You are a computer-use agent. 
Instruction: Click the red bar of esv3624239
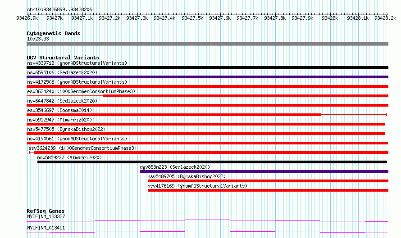point(211,153)
